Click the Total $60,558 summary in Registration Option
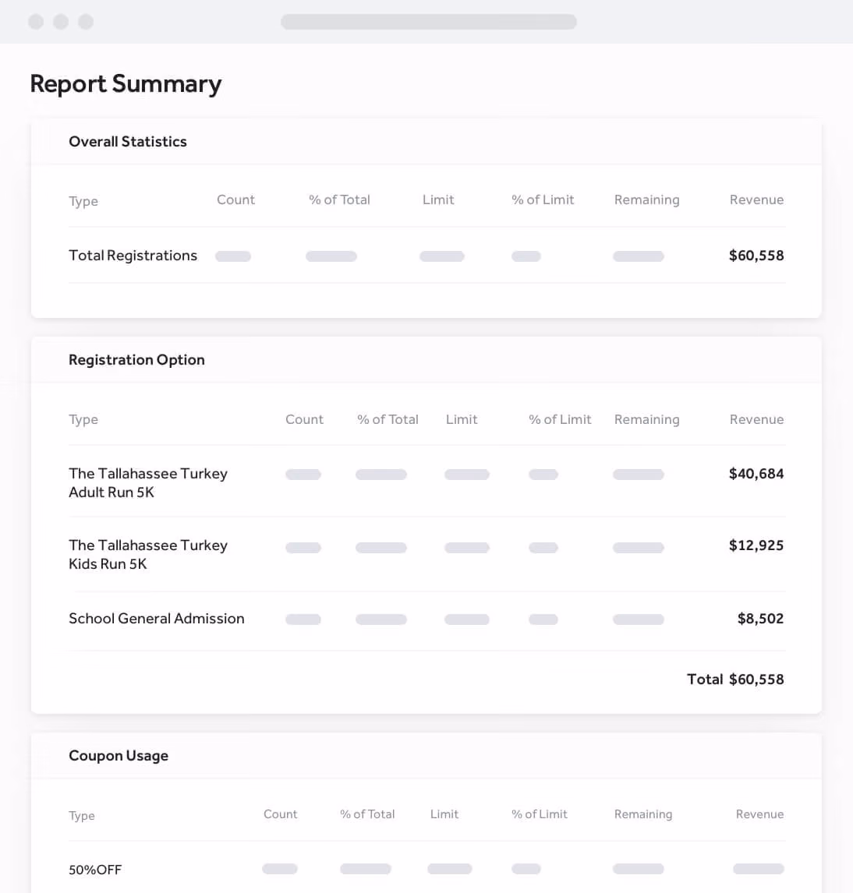The height and width of the screenshot is (893, 853). (735, 679)
